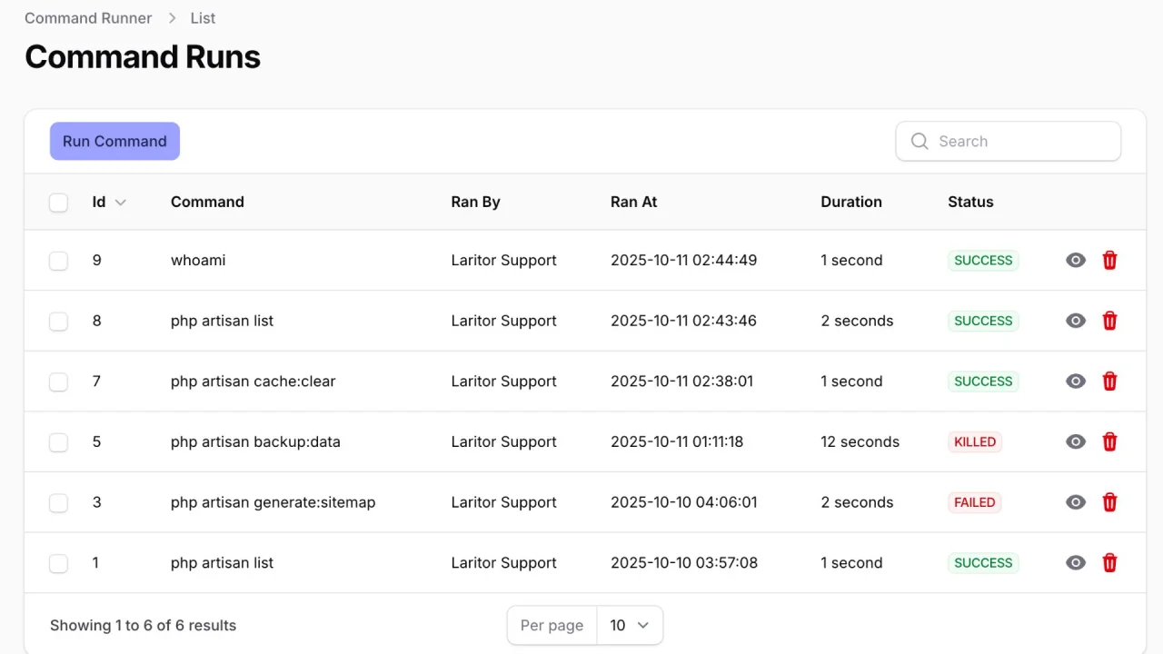The image size is (1163, 654).
Task: Open the Command Runner breadcrumb link
Action: coord(87,17)
